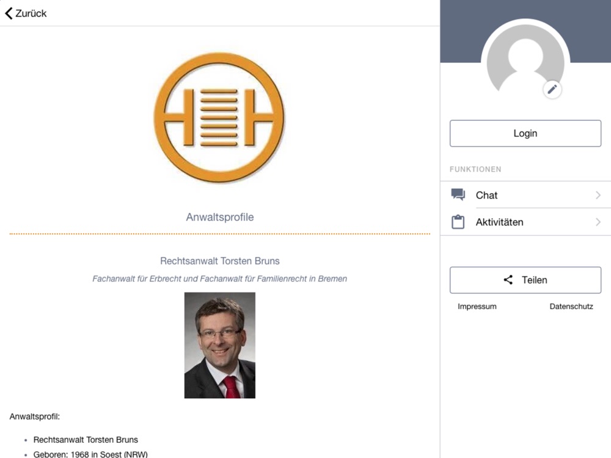Tap the back arrow chevron
Image resolution: width=611 pixels, height=458 pixels.
pyautogui.click(x=9, y=13)
